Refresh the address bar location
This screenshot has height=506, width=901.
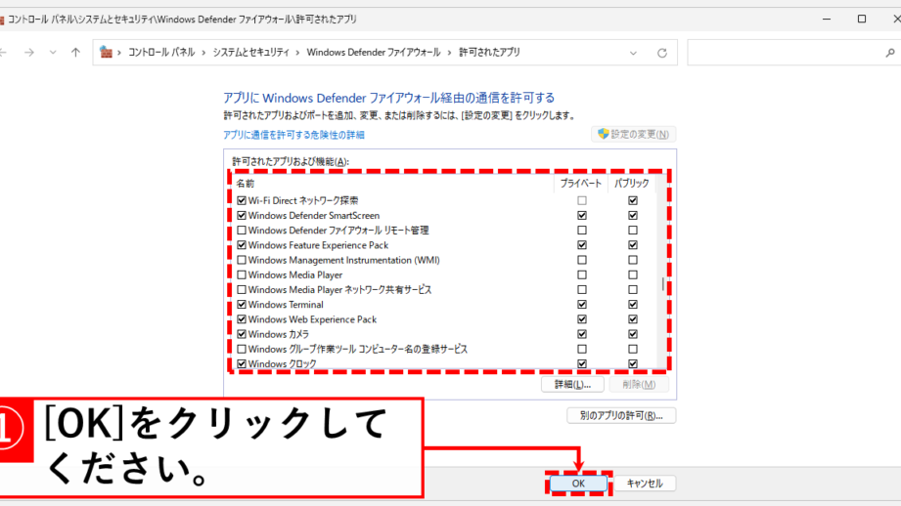[662, 53]
